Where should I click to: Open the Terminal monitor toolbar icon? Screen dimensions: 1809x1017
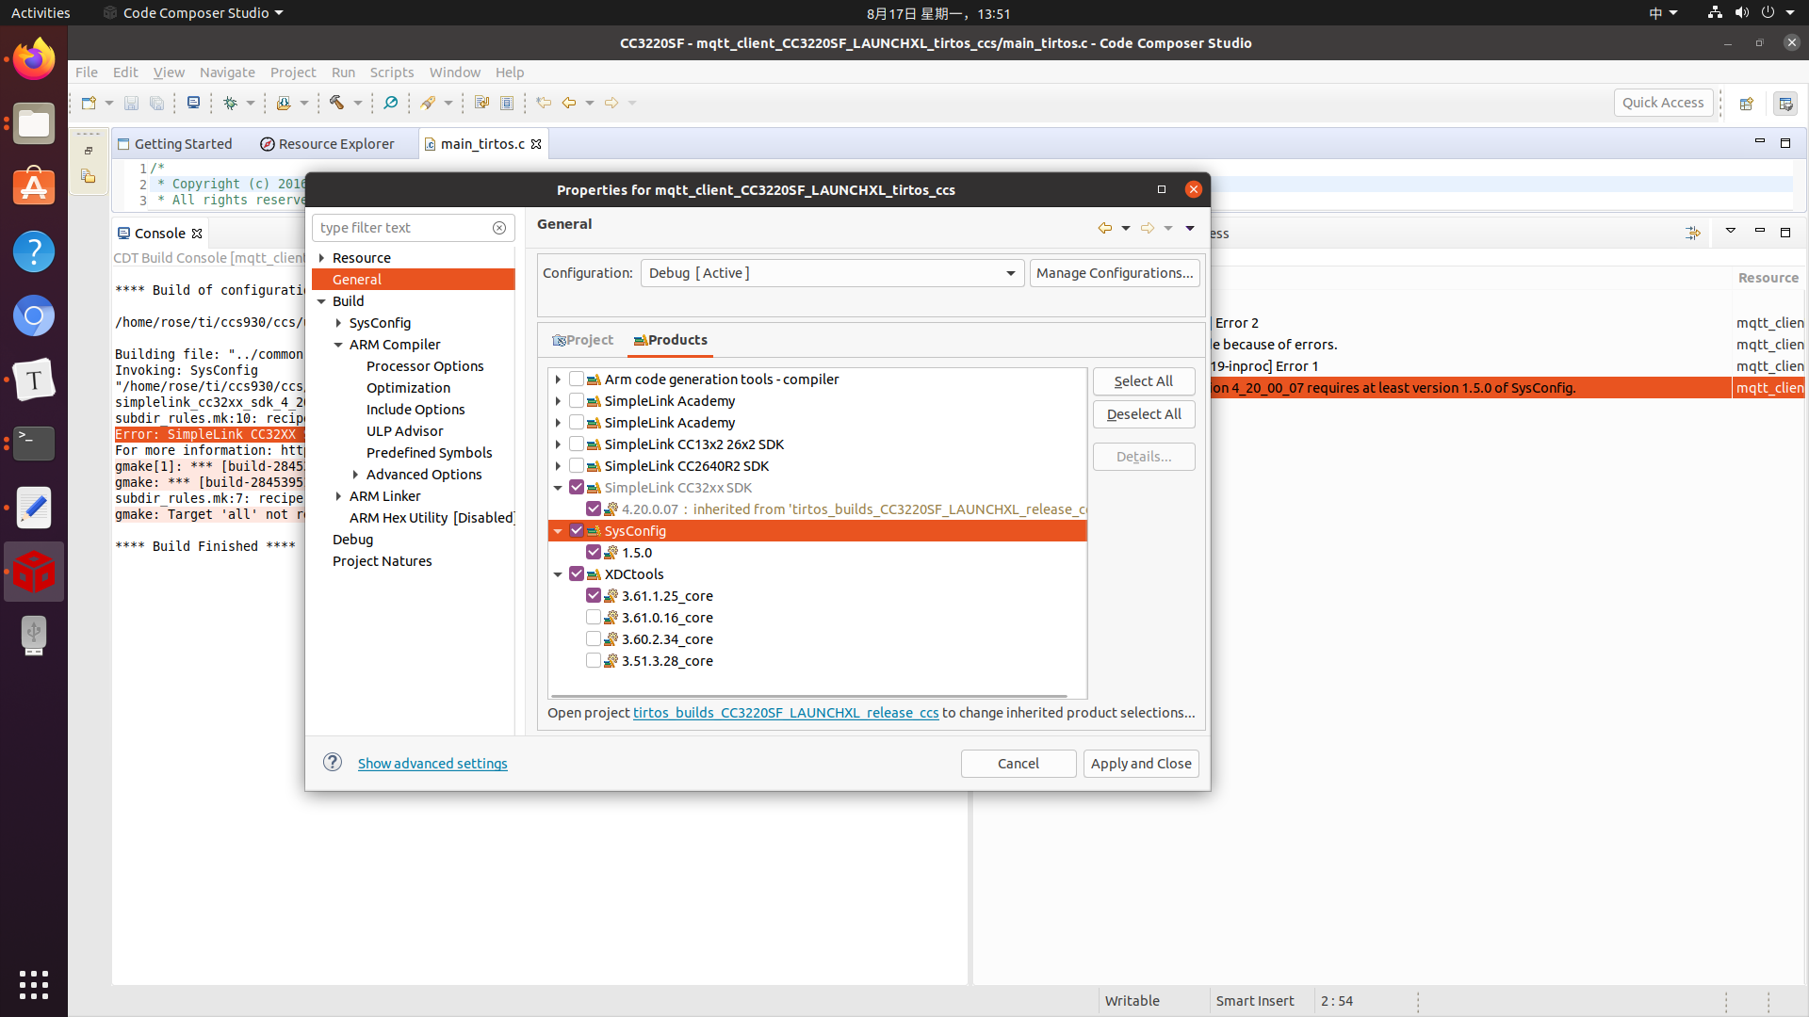[x=193, y=103]
